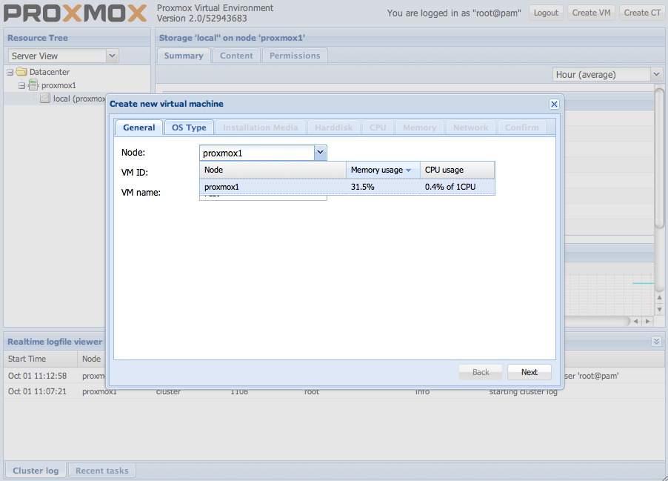Select proxmox1 row in node list

(274, 188)
